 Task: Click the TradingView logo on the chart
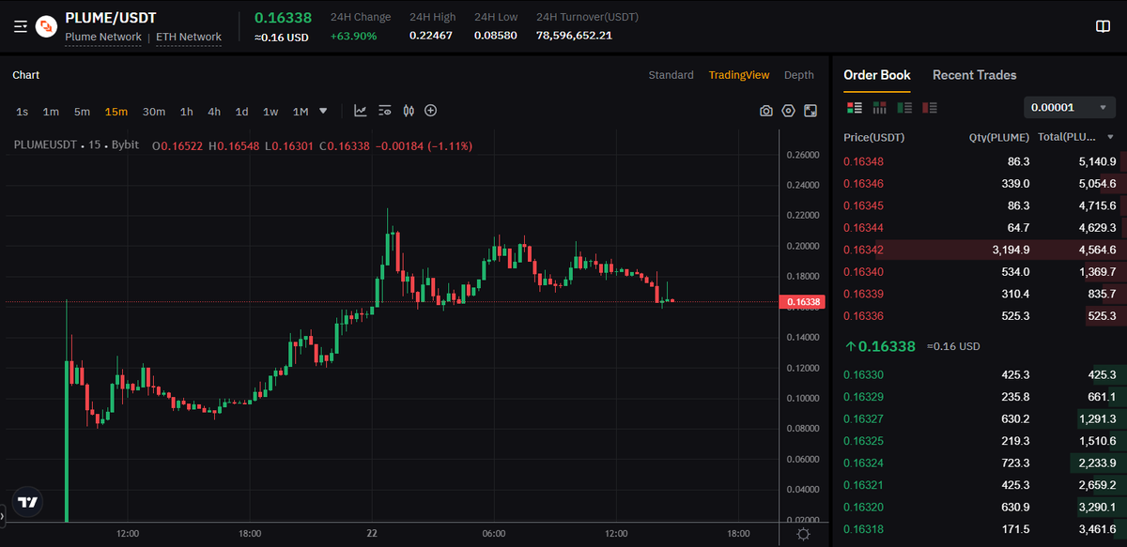[x=28, y=502]
